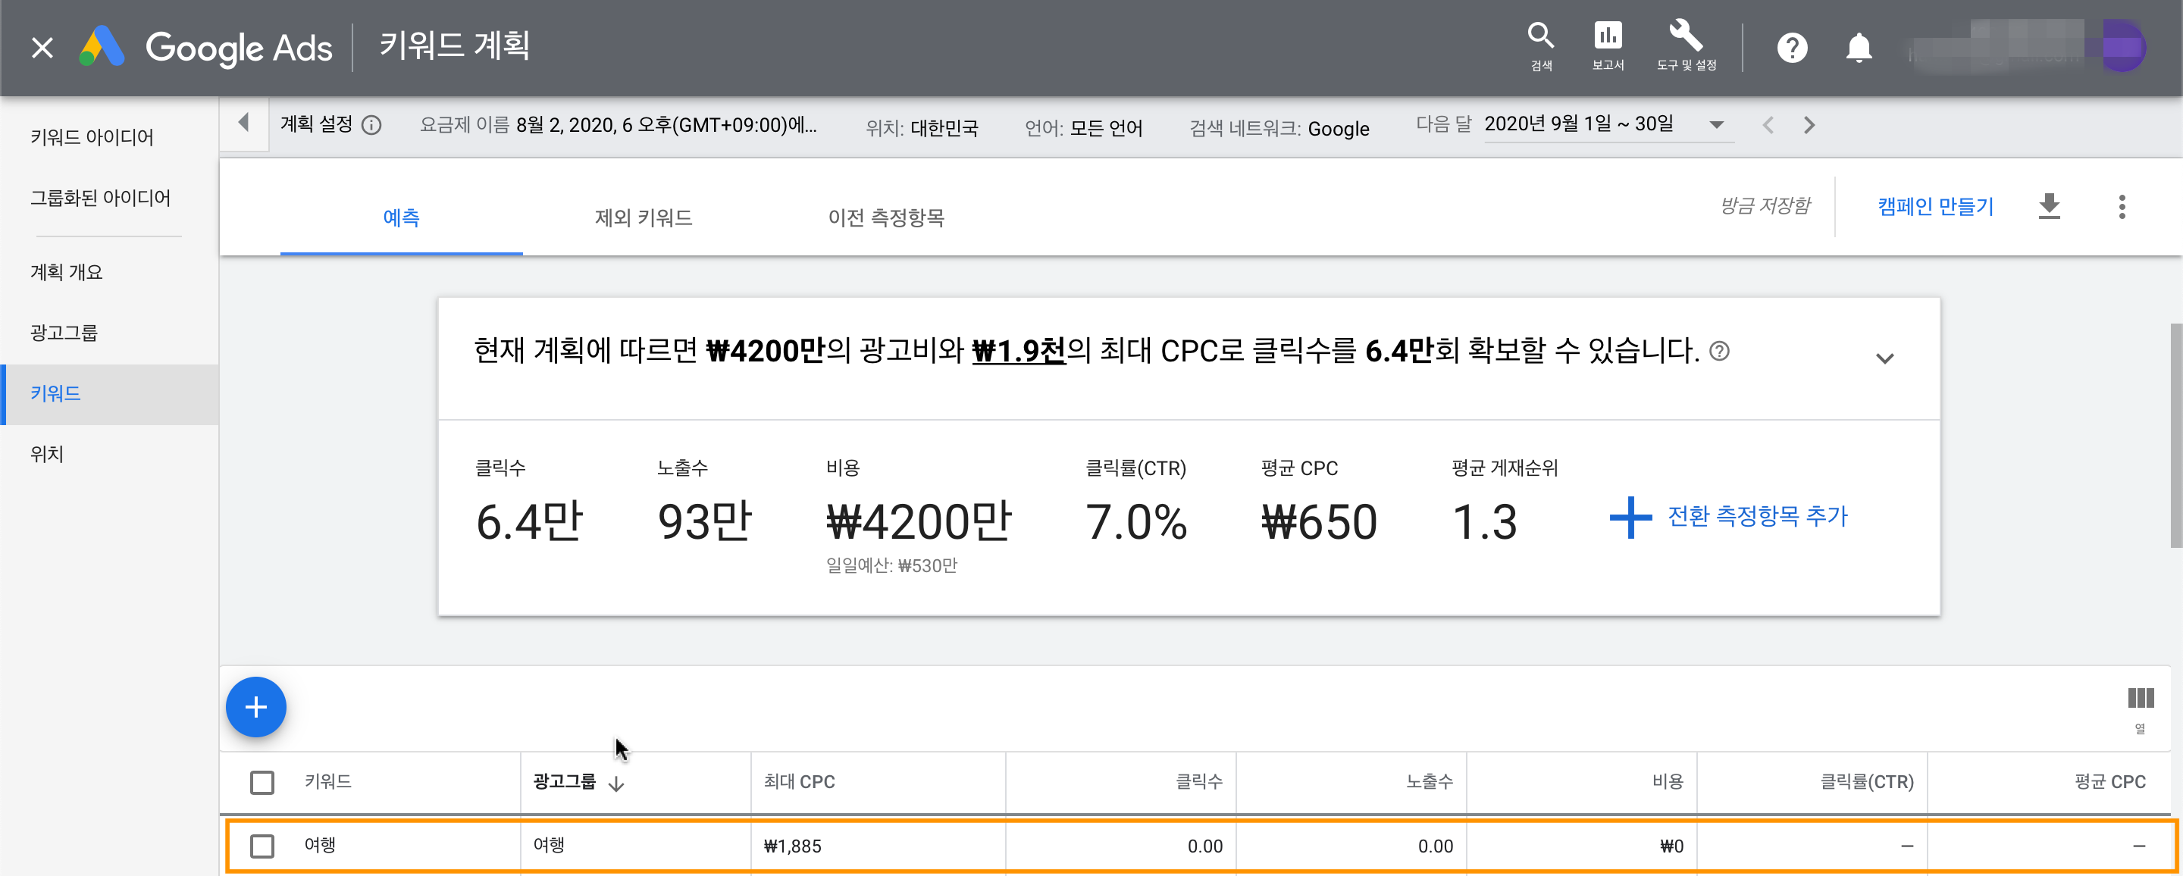Screen dimensions: 2183x876
Task: Open the notifications bell icon
Action: click(x=1859, y=48)
